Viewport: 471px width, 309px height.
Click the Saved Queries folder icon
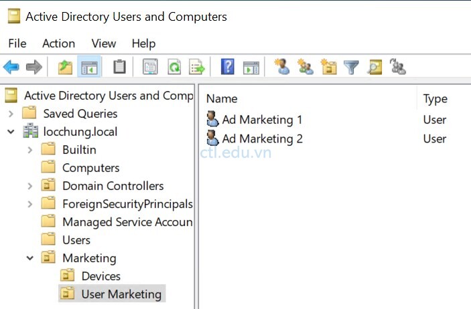pyautogui.click(x=29, y=113)
